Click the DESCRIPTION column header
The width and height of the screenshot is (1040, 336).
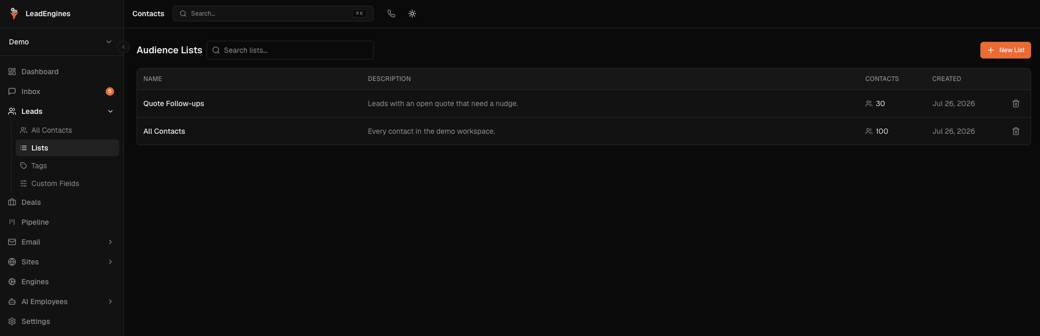(389, 79)
